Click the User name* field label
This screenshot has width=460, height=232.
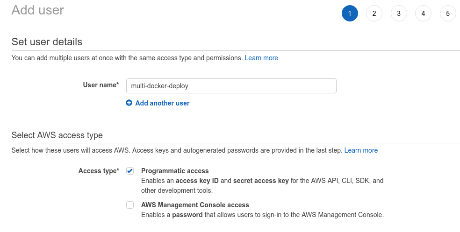[x=101, y=85]
